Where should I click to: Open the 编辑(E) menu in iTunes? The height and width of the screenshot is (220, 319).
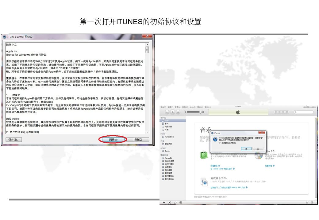[170, 107]
